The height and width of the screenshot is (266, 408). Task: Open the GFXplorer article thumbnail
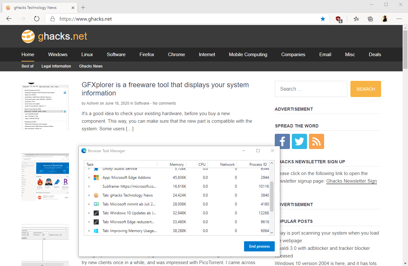(x=45, y=107)
